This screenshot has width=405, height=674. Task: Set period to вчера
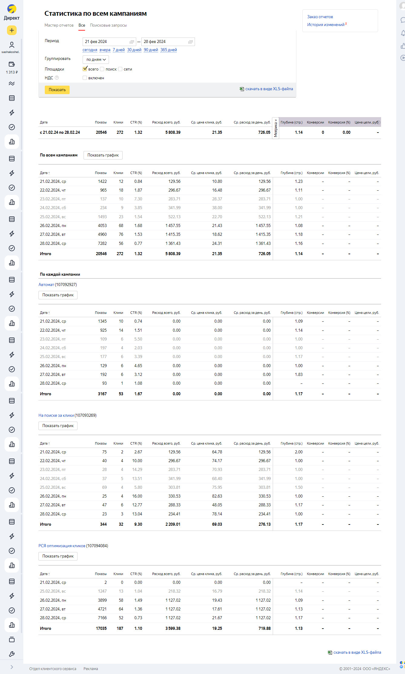105,50
